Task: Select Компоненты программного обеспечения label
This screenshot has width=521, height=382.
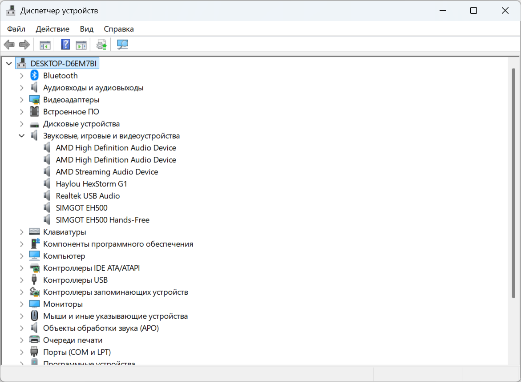Action: point(118,244)
